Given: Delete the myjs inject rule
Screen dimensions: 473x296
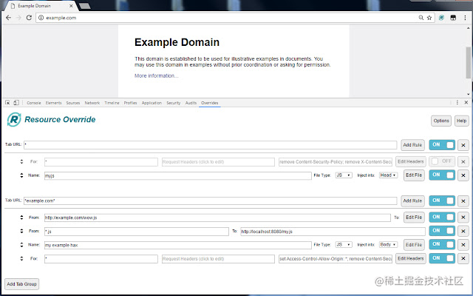Looking at the screenshot, I should (463, 175).
